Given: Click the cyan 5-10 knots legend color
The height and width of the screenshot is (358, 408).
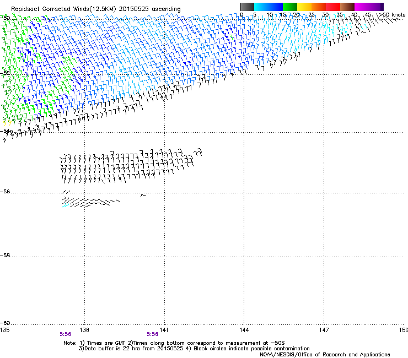Looking at the screenshot, I should coord(261,7).
